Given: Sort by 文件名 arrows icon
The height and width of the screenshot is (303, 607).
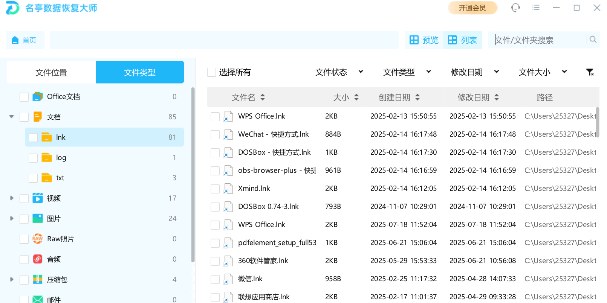Looking at the screenshot, I should 263,97.
